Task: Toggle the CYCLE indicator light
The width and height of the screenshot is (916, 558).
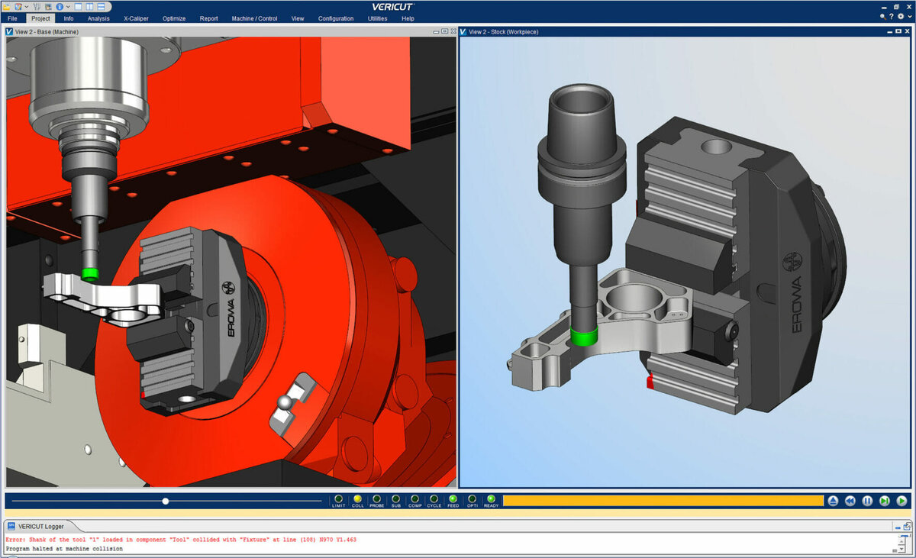Action: [434, 499]
